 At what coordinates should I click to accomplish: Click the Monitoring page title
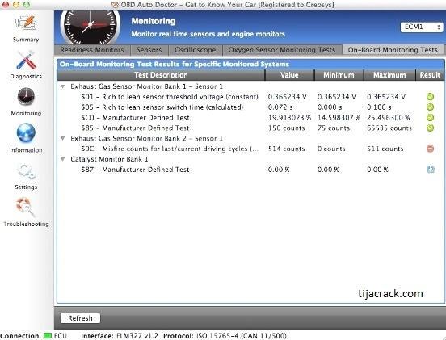pyautogui.click(x=154, y=21)
